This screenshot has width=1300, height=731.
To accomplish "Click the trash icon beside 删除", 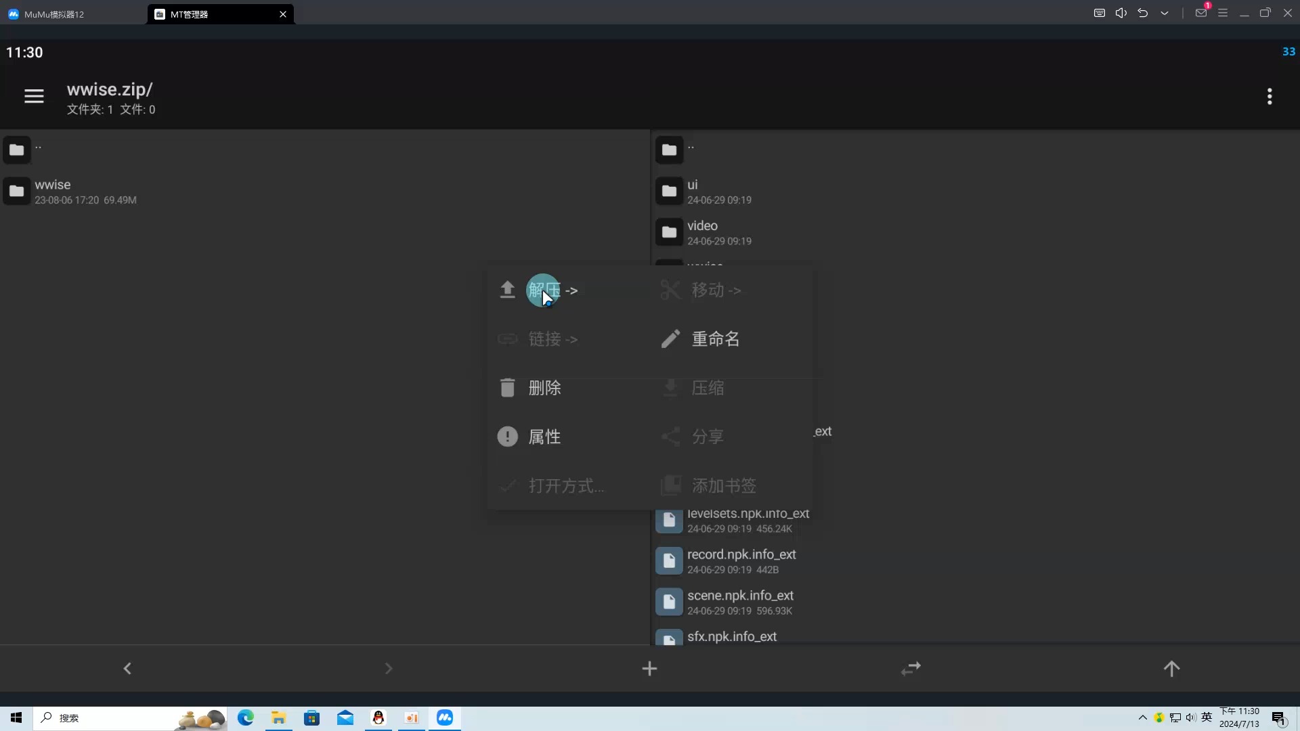I will click(x=507, y=388).
